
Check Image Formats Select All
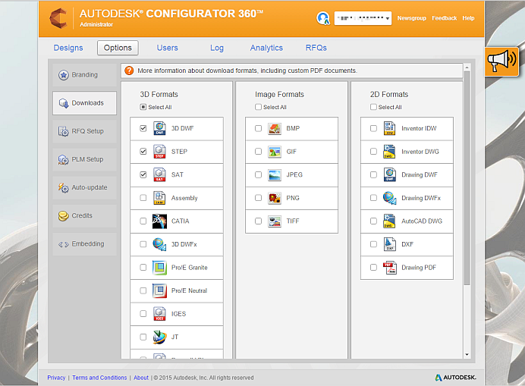(x=258, y=107)
